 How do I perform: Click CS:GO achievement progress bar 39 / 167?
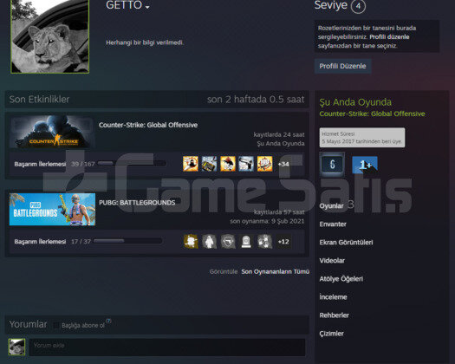[x=132, y=164]
